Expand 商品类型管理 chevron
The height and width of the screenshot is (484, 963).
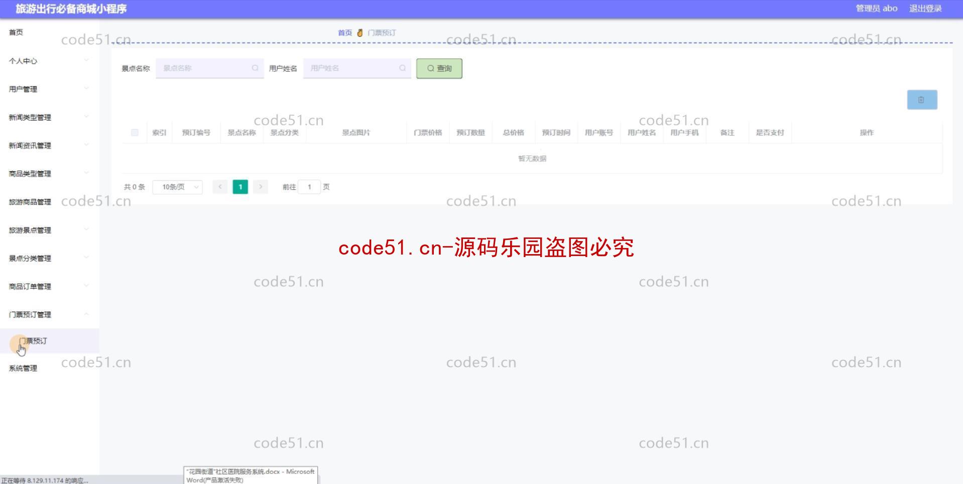(x=86, y=173)
